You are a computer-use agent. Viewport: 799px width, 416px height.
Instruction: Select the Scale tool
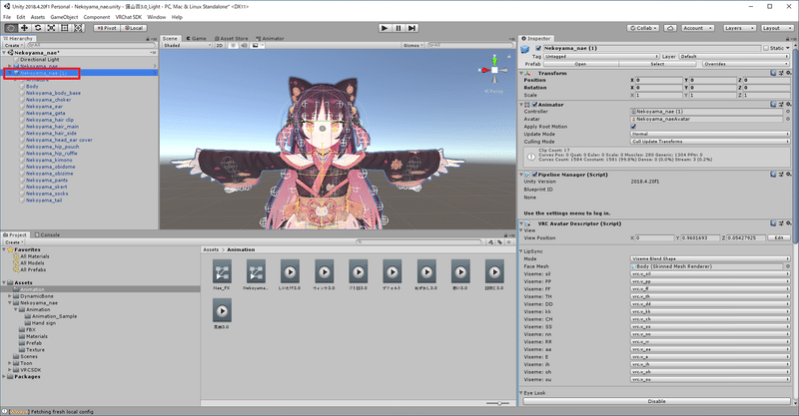[52, 28]
